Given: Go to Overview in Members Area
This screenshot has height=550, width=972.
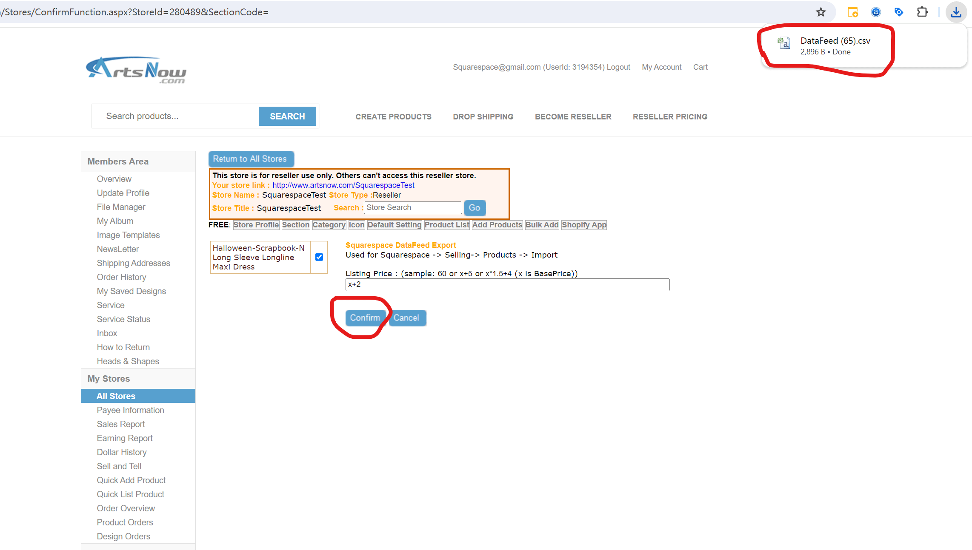Looking at the screenshot, I should coord(114,179).
